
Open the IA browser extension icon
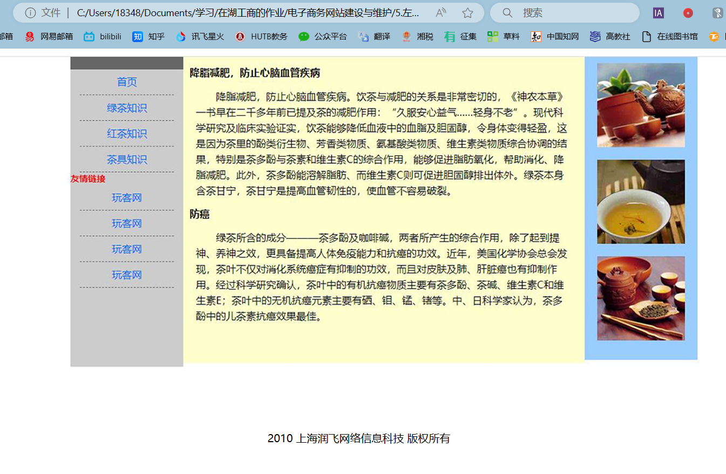(x=658, y=13)
